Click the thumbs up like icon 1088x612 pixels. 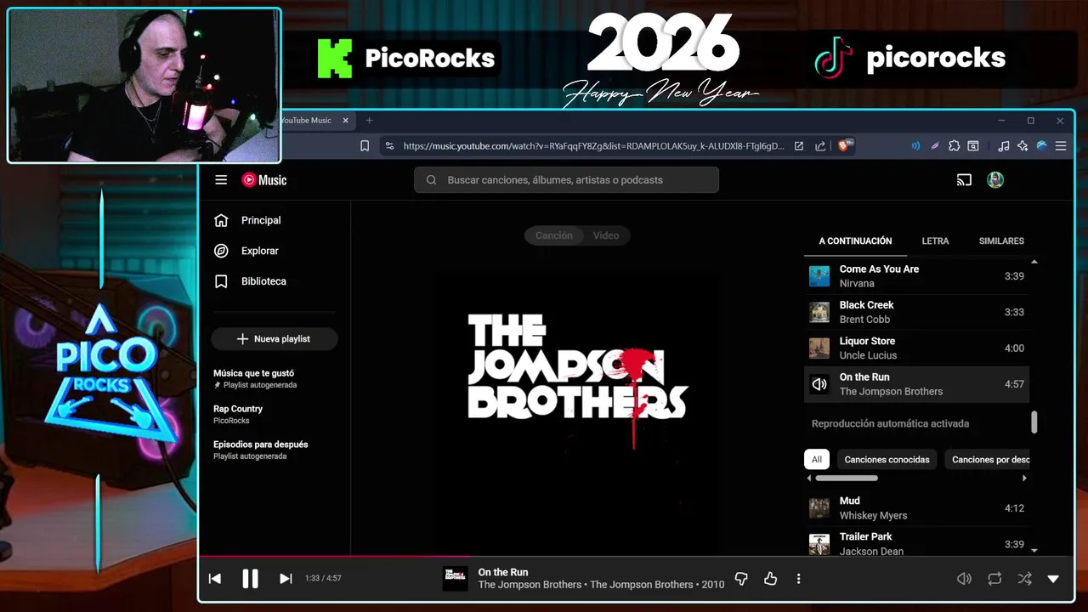[x=770, y=579]
